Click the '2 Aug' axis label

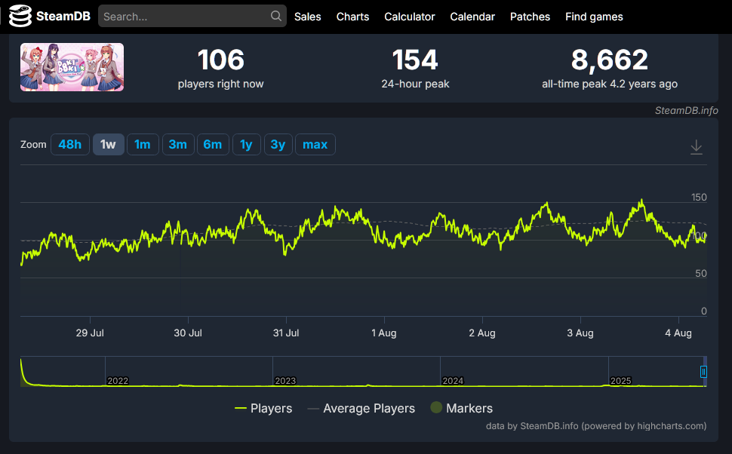482,333
